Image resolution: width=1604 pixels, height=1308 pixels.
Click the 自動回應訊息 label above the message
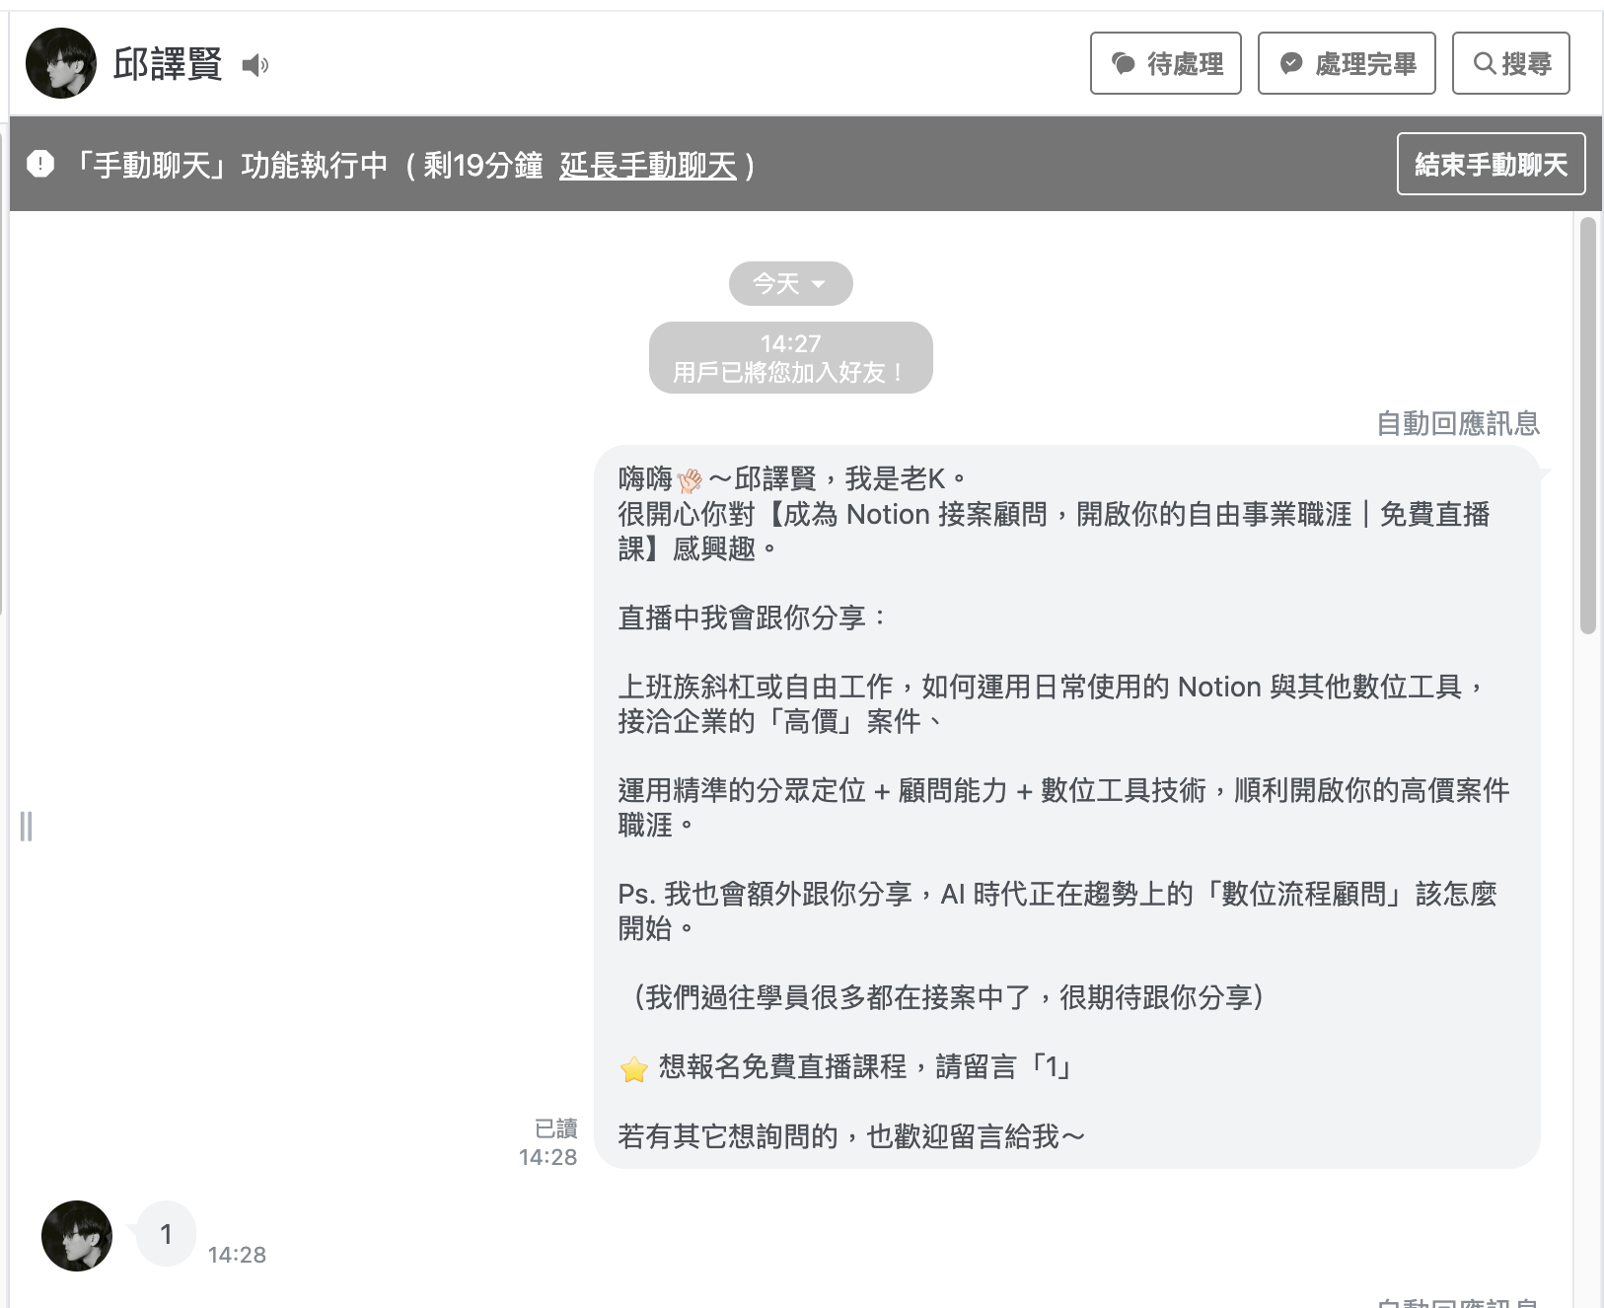1458,423
